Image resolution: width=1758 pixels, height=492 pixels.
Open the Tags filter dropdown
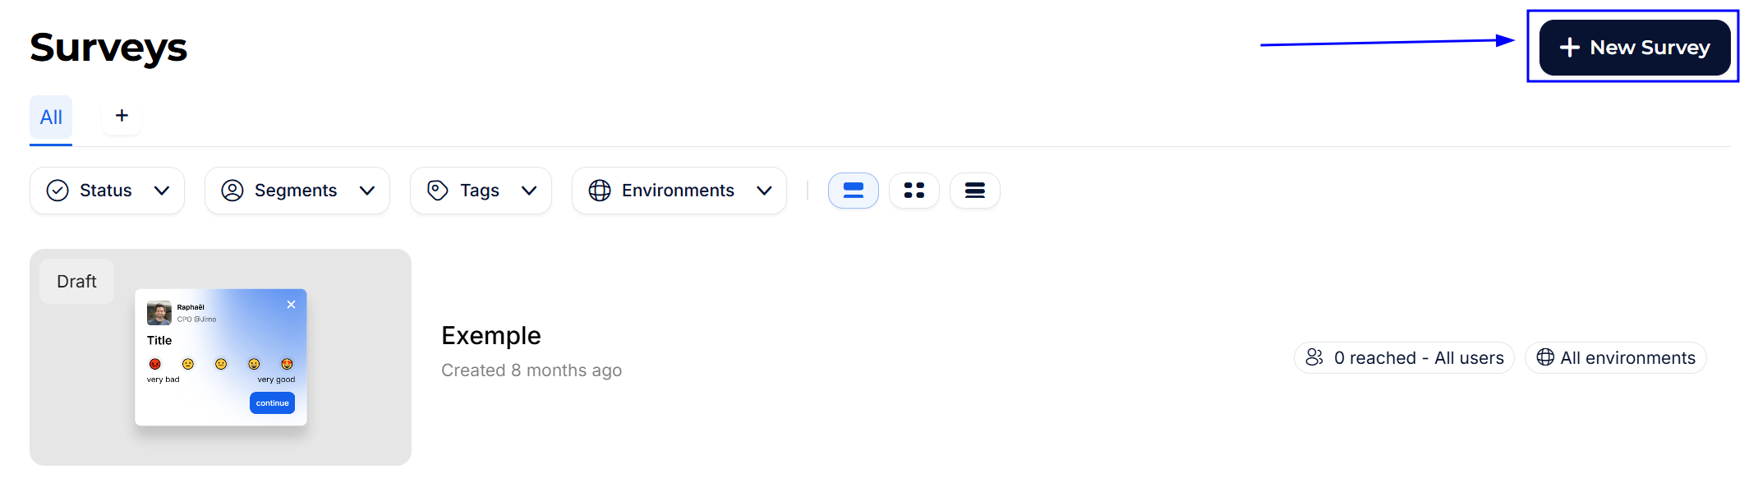point(481,191)
